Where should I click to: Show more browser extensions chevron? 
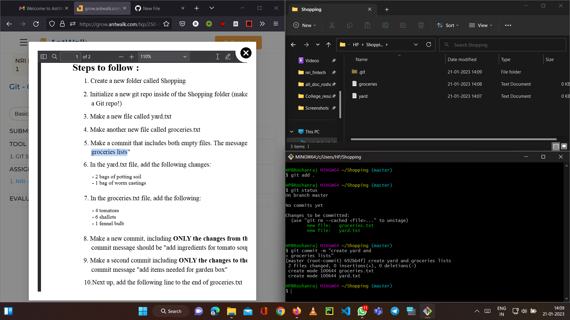262,24
